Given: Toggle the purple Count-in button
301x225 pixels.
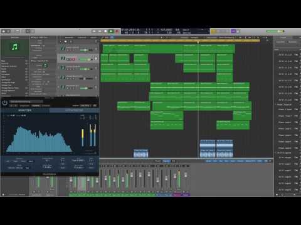Looking at the screenshot, I should [233, 31].
